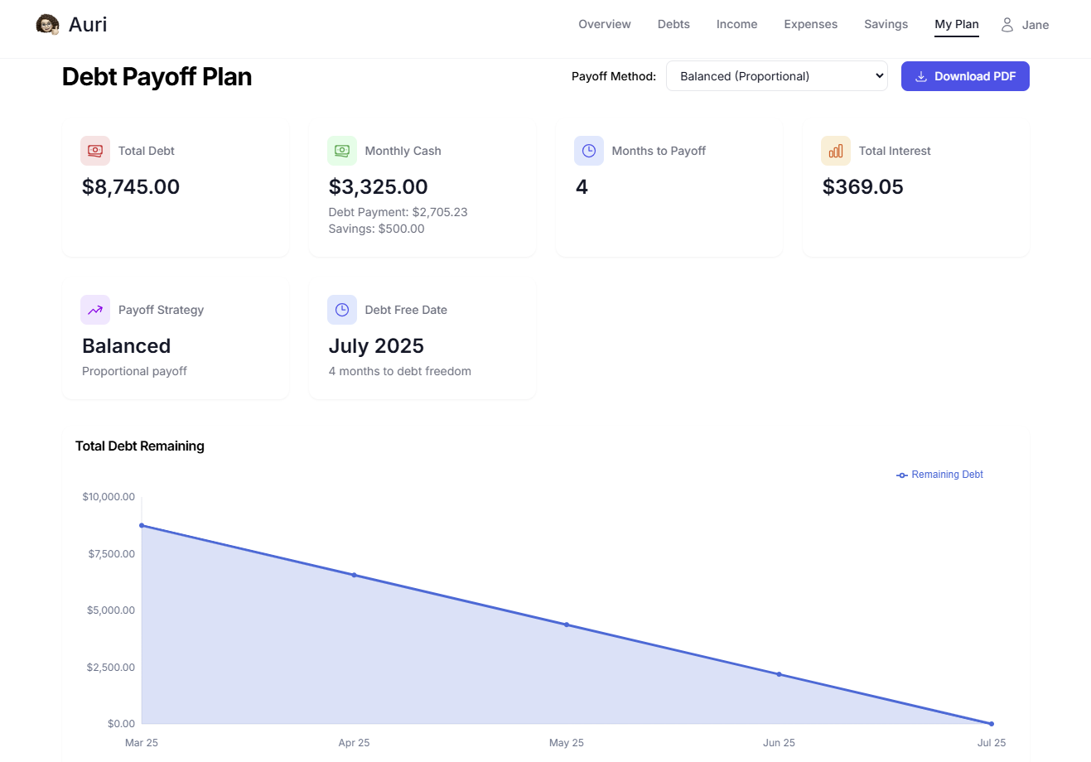Screen dimensions: 1091x762
Task: Click the Auri logo avatar
Action: (47, 24)
